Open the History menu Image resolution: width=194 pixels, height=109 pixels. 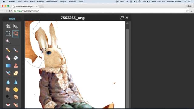[40, 2]
